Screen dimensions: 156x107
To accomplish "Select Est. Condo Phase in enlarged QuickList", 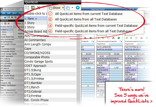I will coord(50,100).
